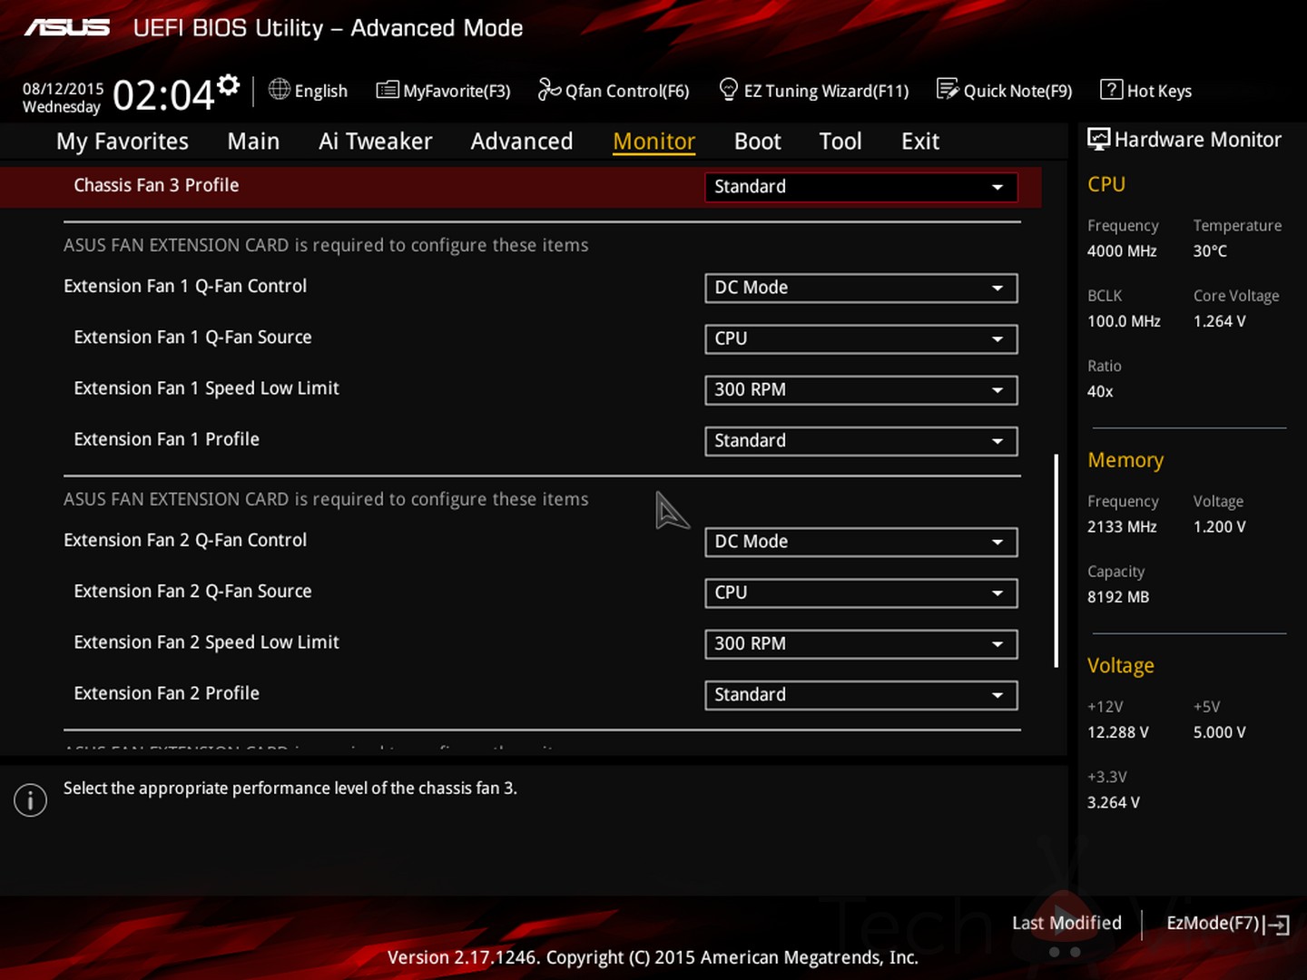
Task: Select Extension Fan 2 Speed Low Limit label
Action: [x=206, y=642]
